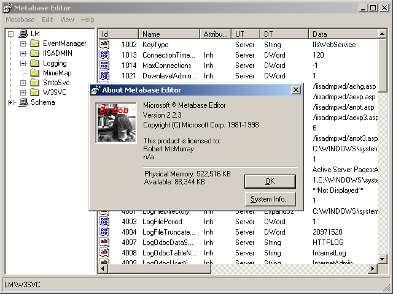Sort by the Attribu... column header

(216, 34)
